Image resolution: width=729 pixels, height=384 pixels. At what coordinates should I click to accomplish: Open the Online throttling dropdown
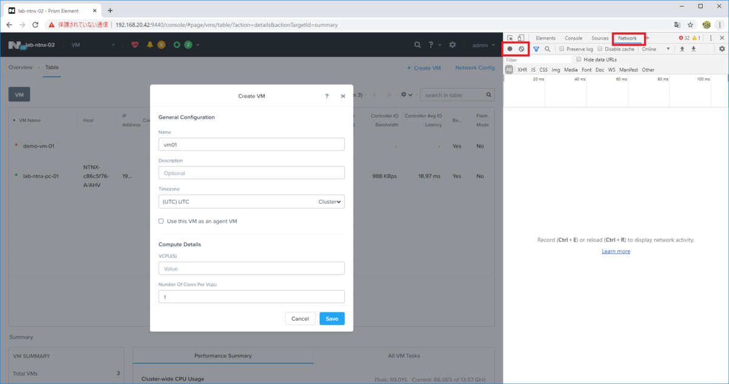tap(656, 49)
